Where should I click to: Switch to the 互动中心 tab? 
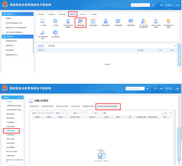(x=83, y=14)
